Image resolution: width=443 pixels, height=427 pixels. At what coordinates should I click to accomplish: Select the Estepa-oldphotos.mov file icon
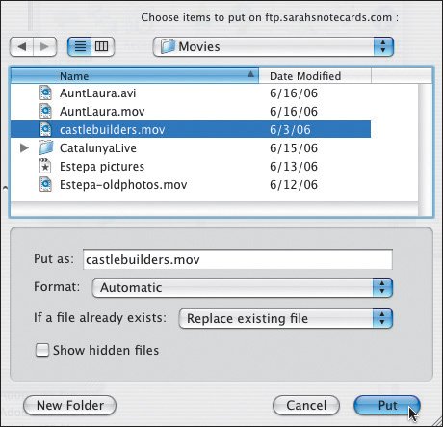(45, 184)
